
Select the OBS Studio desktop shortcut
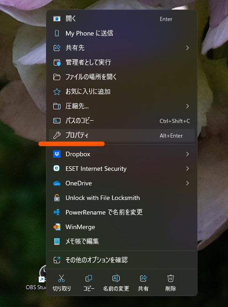tap(36, 278)
